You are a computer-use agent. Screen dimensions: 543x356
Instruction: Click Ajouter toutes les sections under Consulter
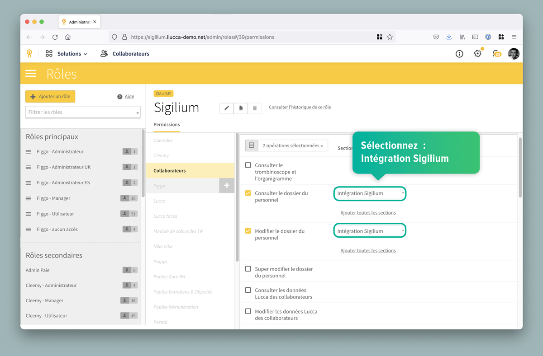pyautogui.click(x=368, y=213)
